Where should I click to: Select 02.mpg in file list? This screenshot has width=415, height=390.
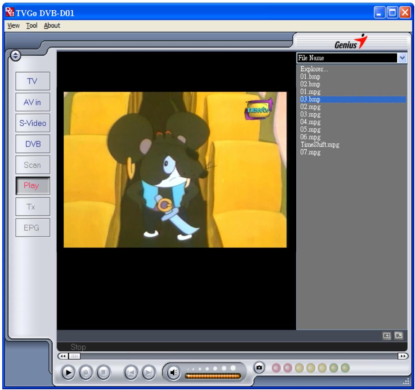pyautogui.click(x=310, y=107)
